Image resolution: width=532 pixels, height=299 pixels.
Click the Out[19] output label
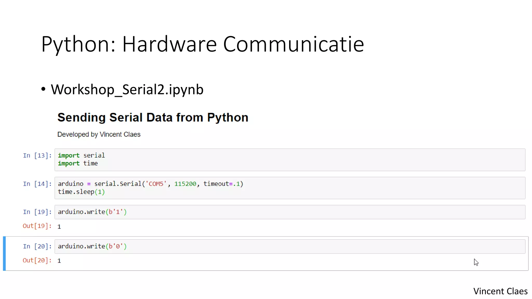point(37,226)
